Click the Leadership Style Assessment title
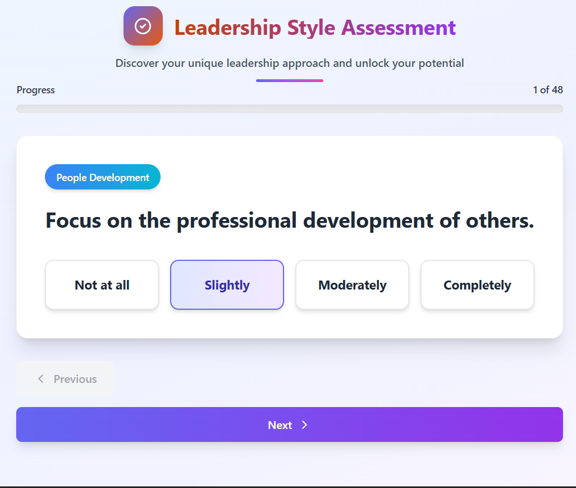 [x=314, y=27]
